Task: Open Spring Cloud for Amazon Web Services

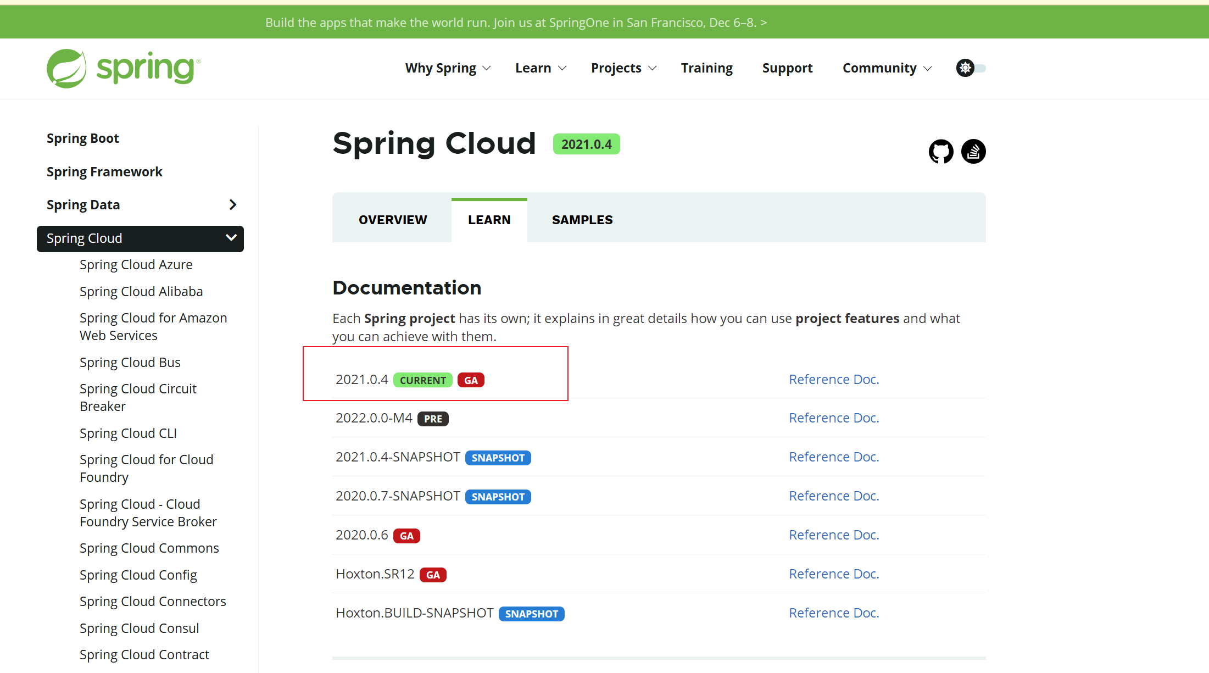Action: [153, 327]
